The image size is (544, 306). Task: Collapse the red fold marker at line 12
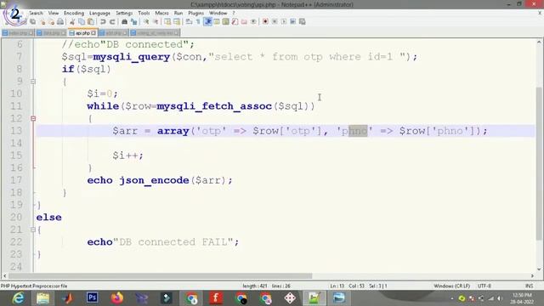[x=33, y=119]
